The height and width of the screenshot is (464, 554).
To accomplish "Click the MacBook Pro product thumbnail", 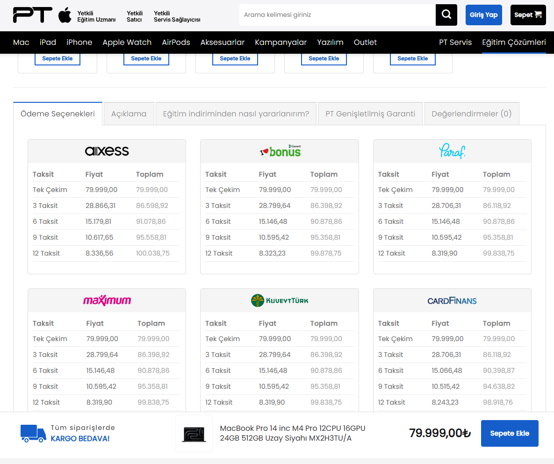I will click(x=194, y=434).
